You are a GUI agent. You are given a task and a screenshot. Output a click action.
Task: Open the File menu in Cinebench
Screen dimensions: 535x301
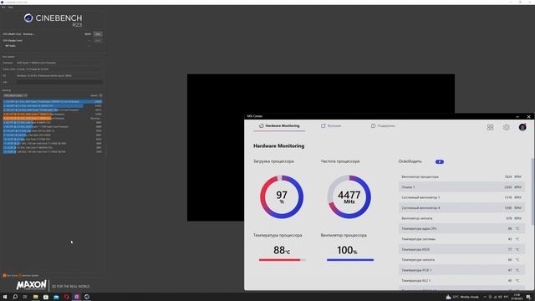[3, 7]
